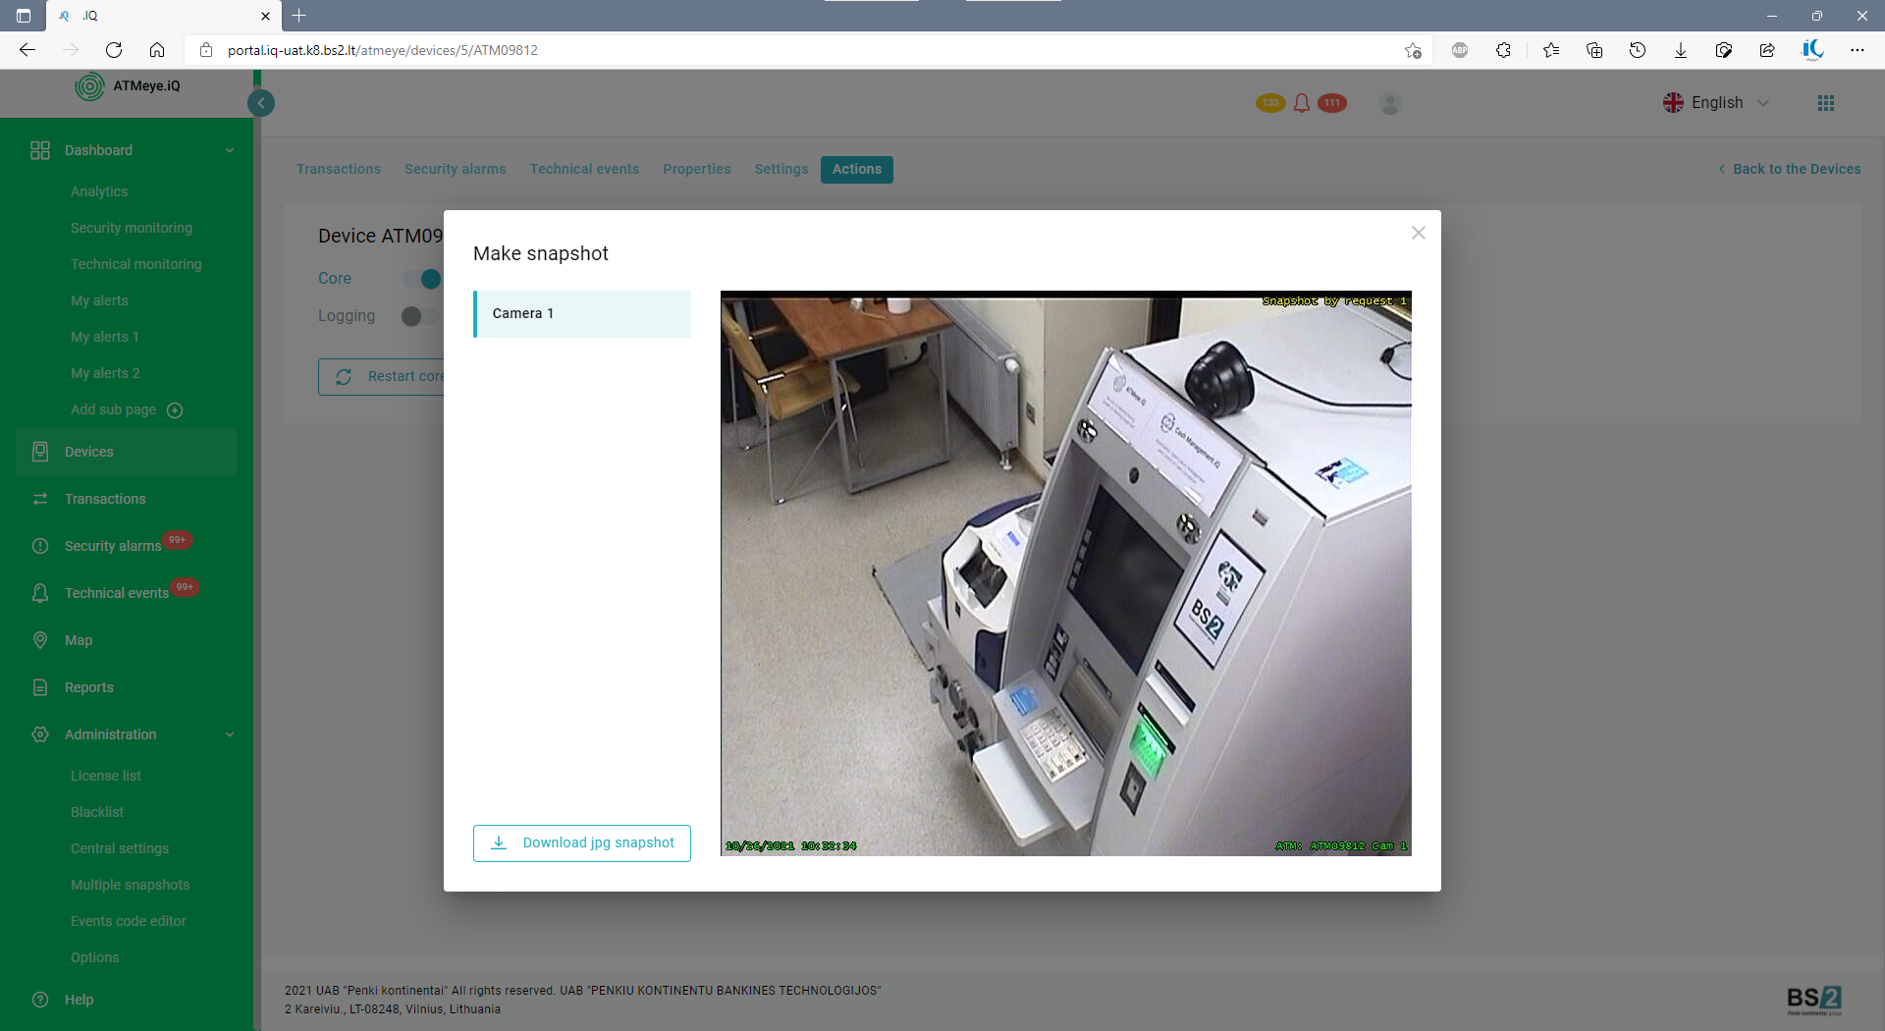Toggle the Logging switch
The image size is (1885, 1031).
419,316
